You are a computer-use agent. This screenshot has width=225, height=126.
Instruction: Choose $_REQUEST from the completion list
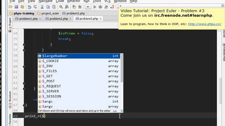[79, 86]
